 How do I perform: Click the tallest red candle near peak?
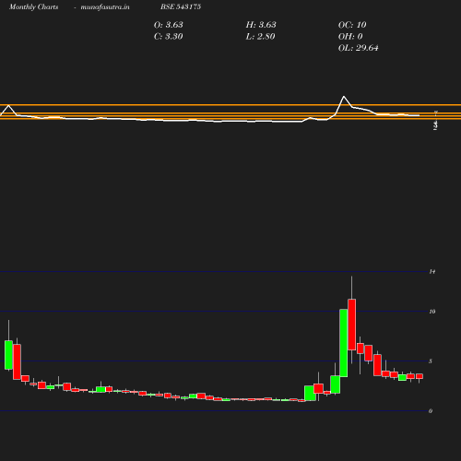[x=352, y=325]
